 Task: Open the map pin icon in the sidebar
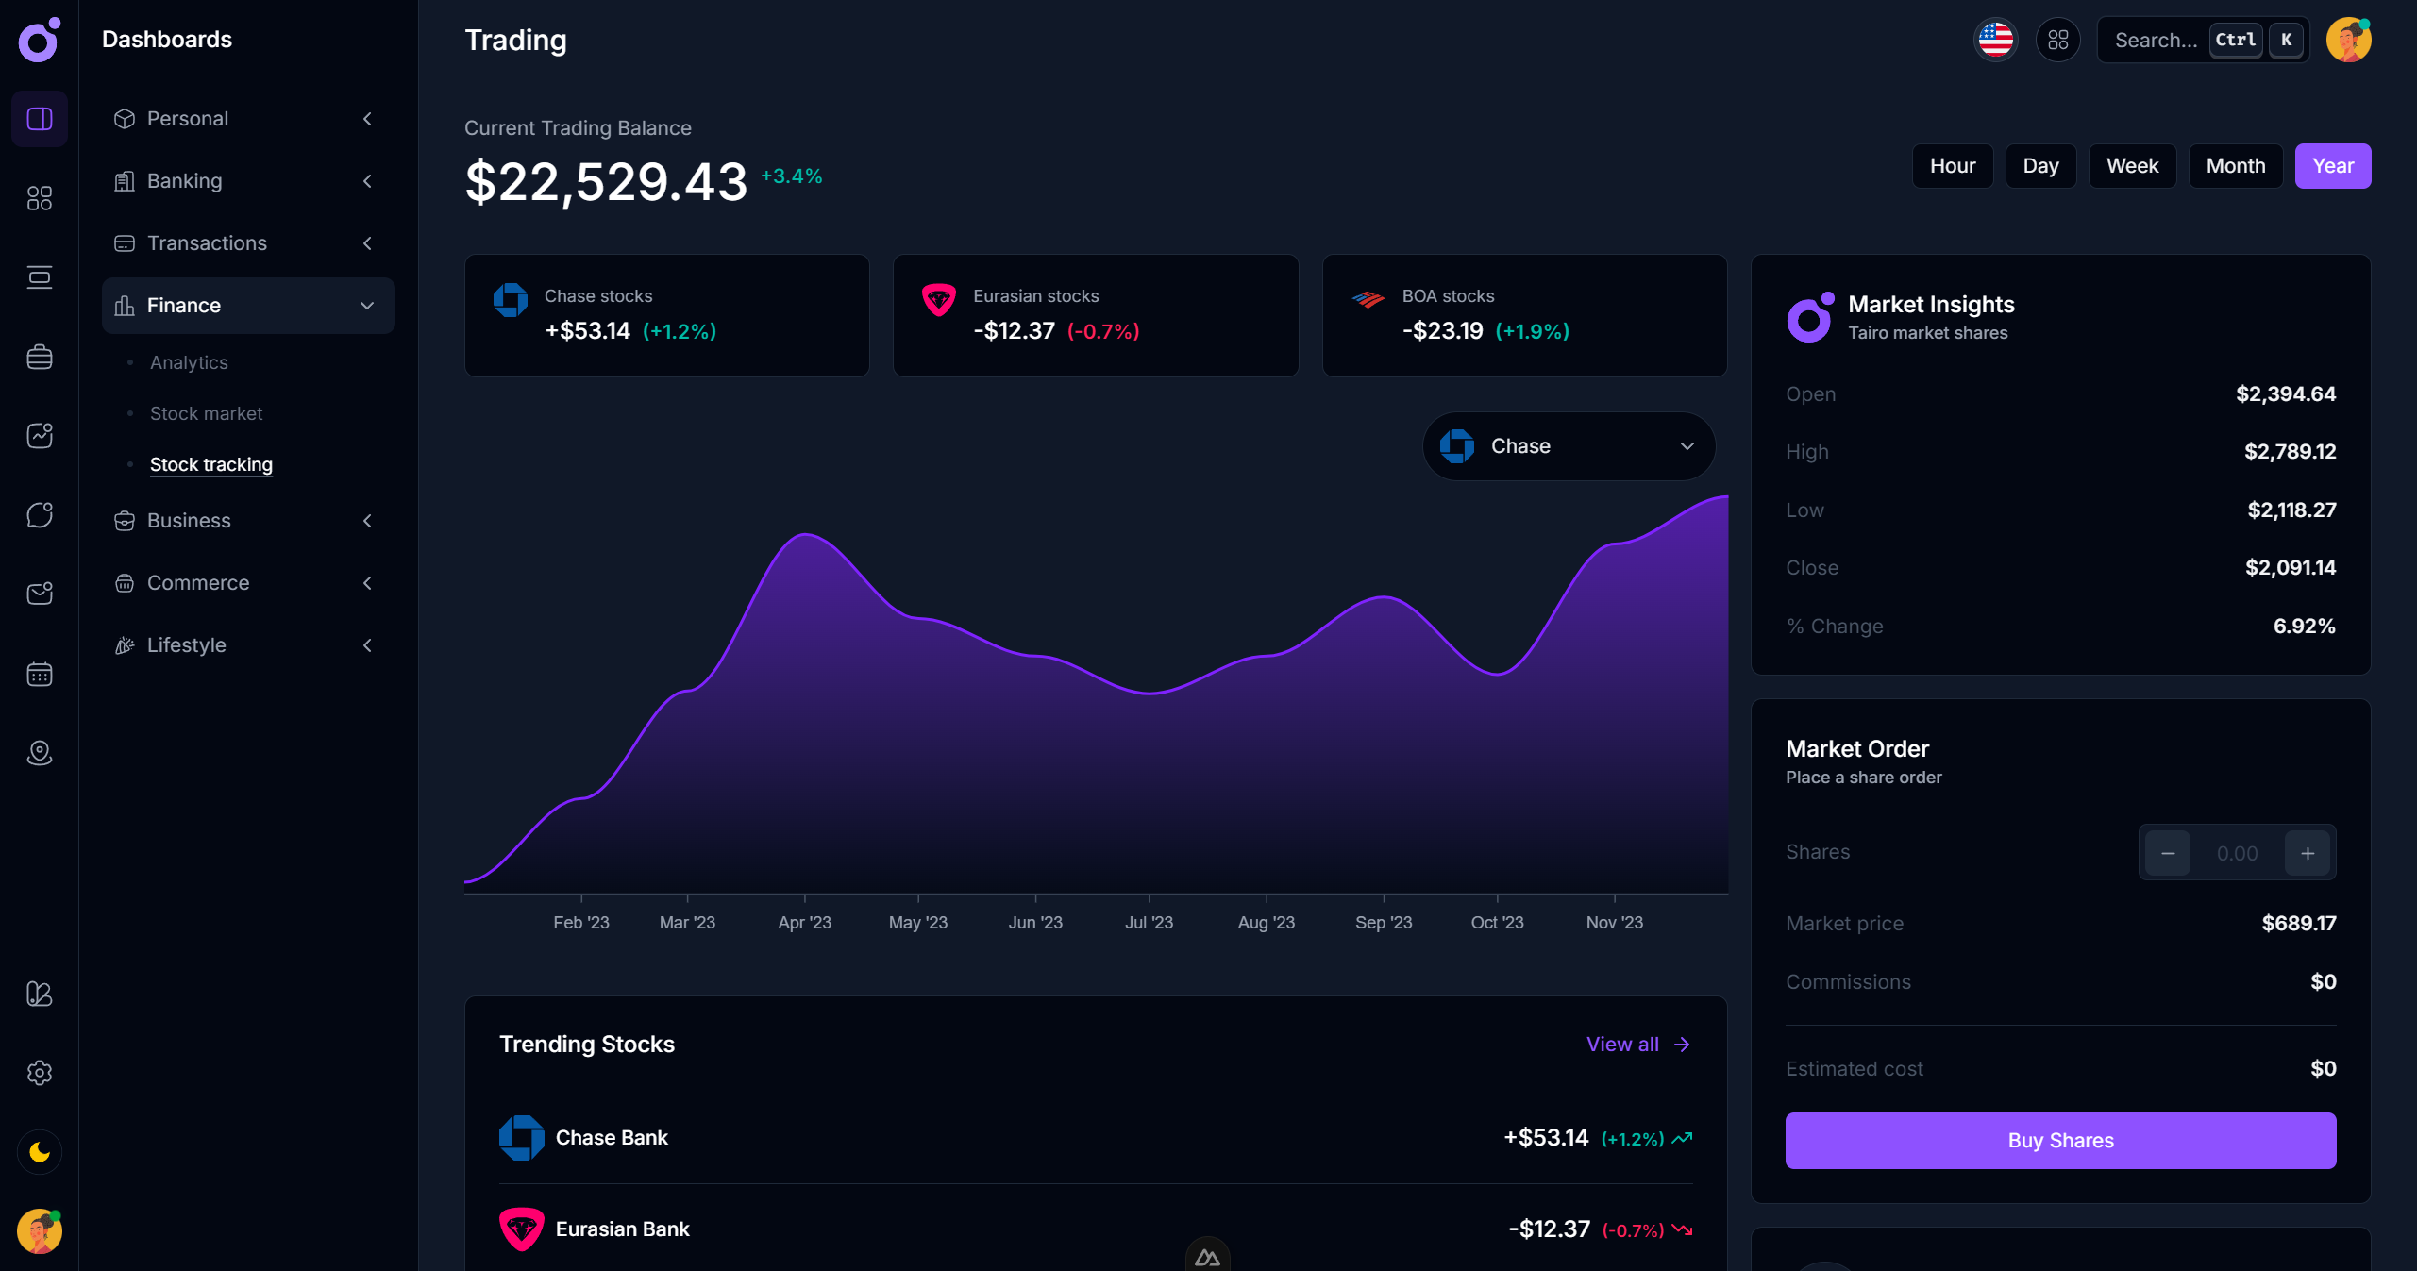coord(39,753)
